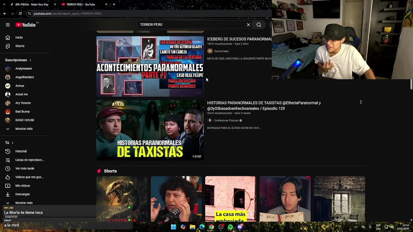Open Confesiones Podcast channel avatar
This screenshot has height=232, width=413.
tap(210, 121)
